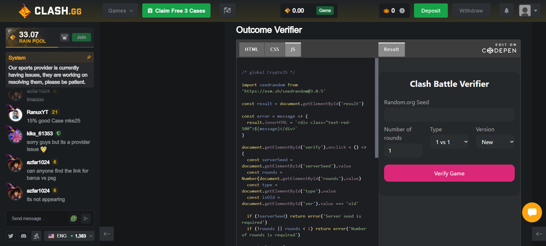Image resolution: width=546 pixels, height=246 pixels.
Task: Open the chat rules gavel icon
Action: coord(36,236)
